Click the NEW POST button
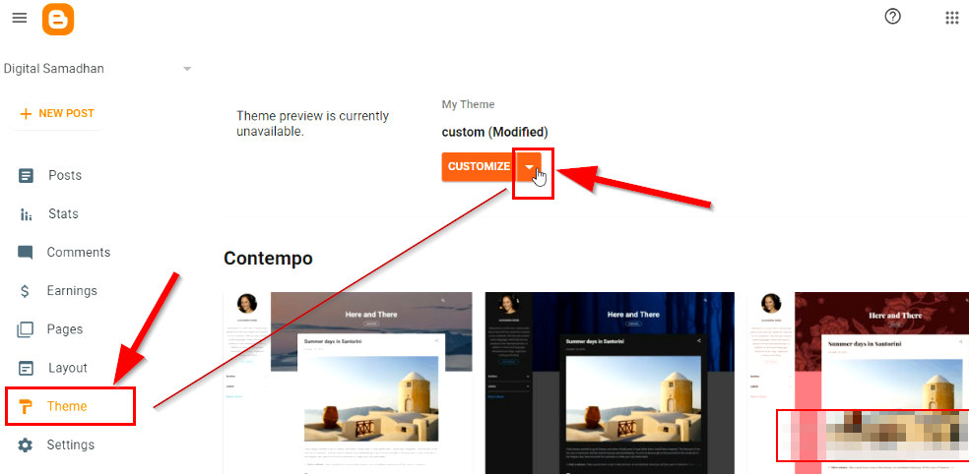This screenshot has width=969, height=474. click(x=57, y=113)
